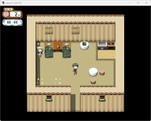The image size is (151, 121).
Task: Click the sparkle in bottom-left floor corner
Action: pos(40,81)
